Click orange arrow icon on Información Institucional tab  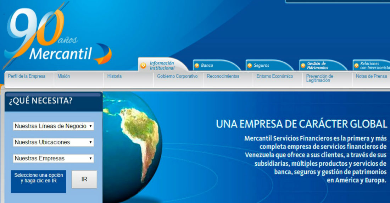pyautogui.click(x=143, y=66)
